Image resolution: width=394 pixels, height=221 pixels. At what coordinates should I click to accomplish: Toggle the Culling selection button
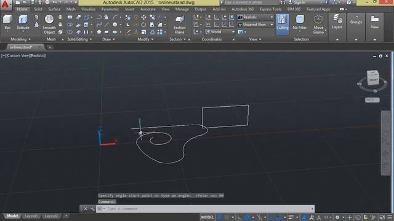283,24
